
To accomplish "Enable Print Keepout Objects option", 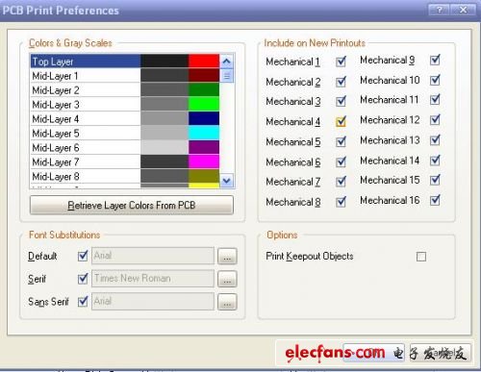I will pos(421,257).
